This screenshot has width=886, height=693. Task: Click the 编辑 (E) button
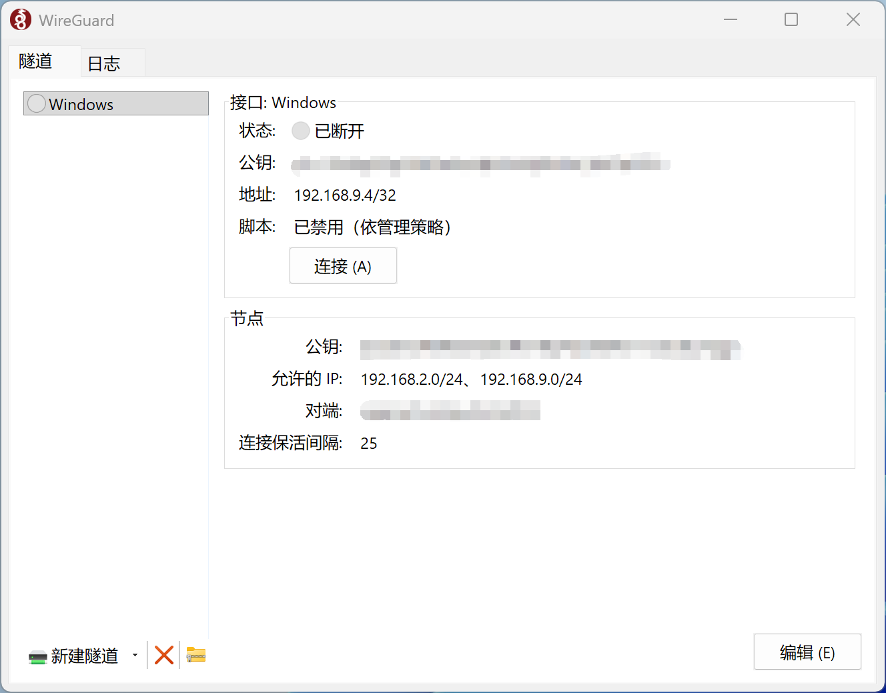(807, 652)
